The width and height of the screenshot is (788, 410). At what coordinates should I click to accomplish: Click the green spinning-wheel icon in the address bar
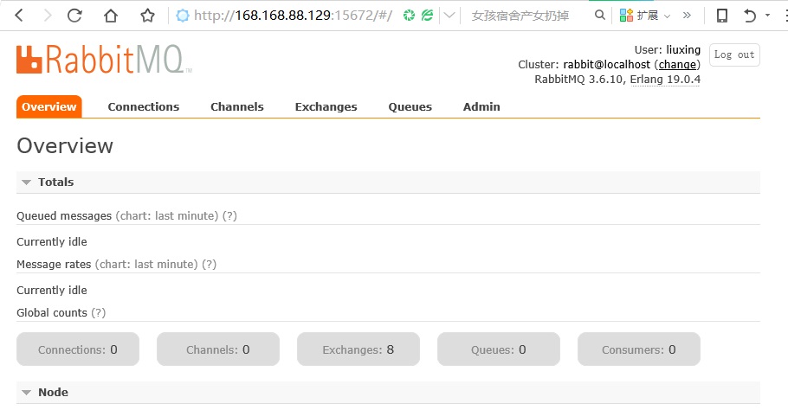click(409, 16)
